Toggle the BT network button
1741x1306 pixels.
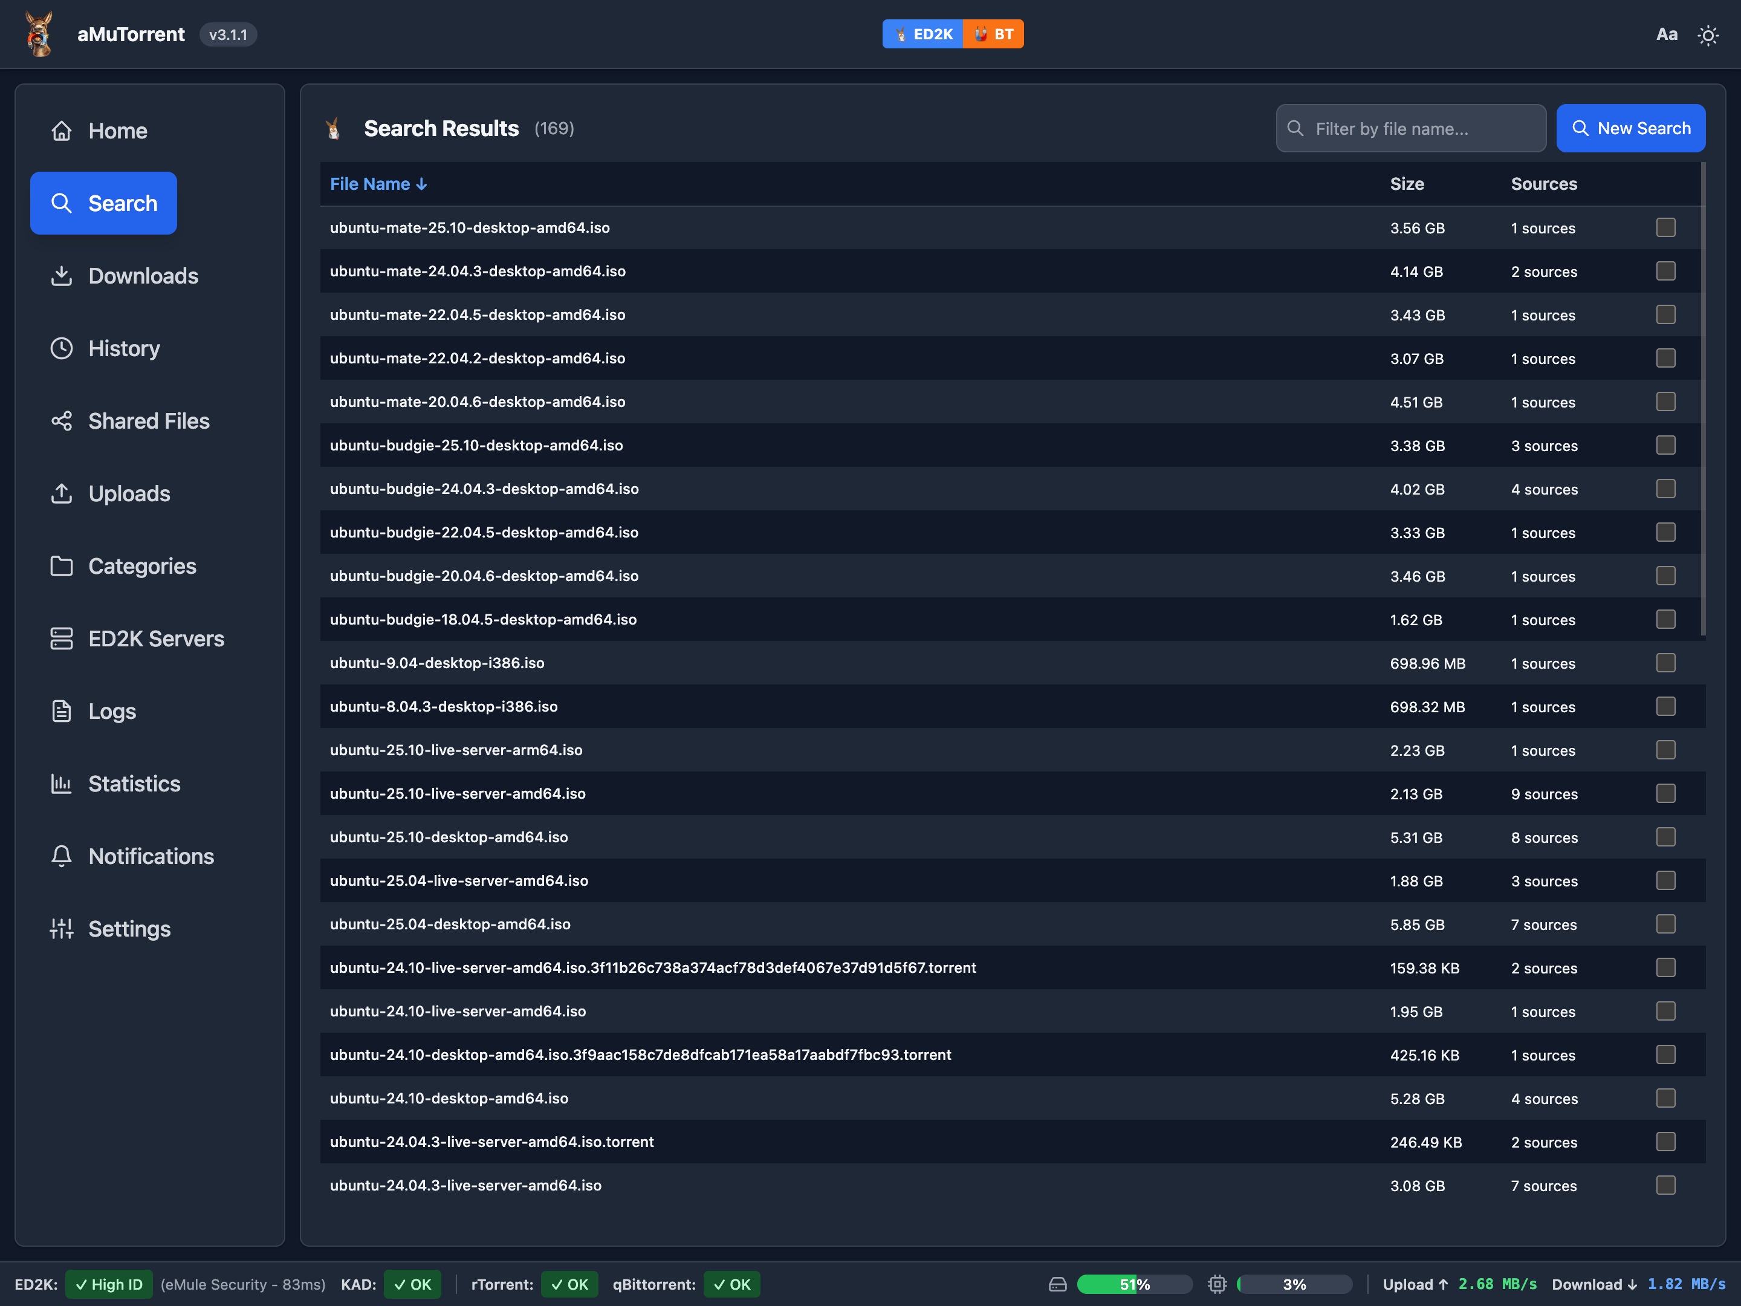(993, 34)
